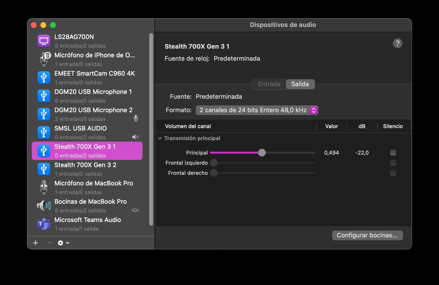Image resolution: width=439 pixels, height=285 pixels.
Task: Select Micrófono de MacBook Pro name
Action: (94, 183)
